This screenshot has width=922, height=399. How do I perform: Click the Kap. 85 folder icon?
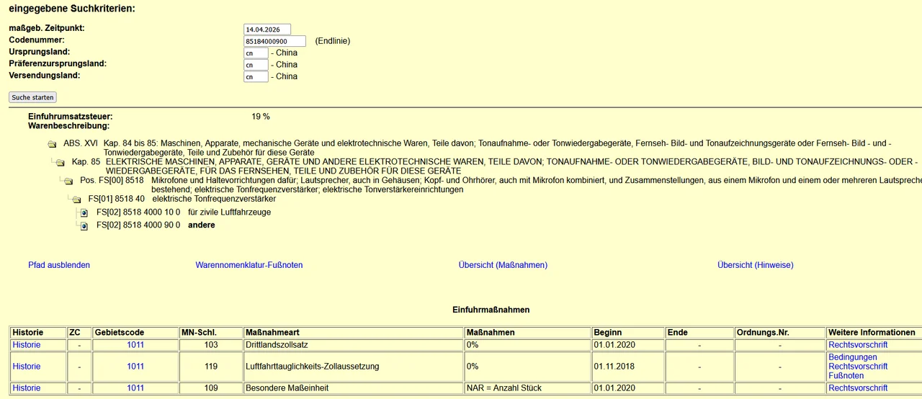pyautogui.click(x=61, y=163)
